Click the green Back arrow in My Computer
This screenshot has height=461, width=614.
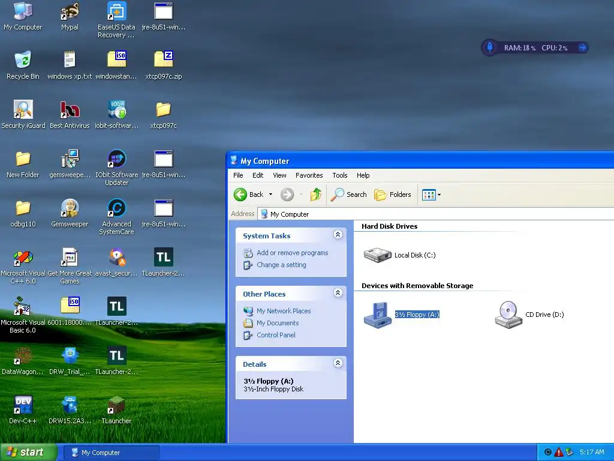[240, 194]
